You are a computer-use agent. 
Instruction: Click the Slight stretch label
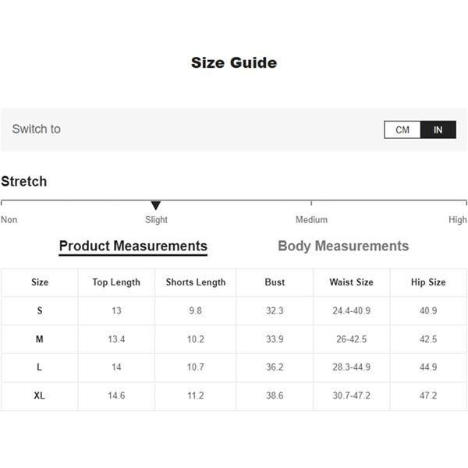[156, 220]
